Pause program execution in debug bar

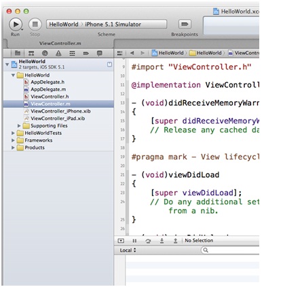tap(134, 241)
